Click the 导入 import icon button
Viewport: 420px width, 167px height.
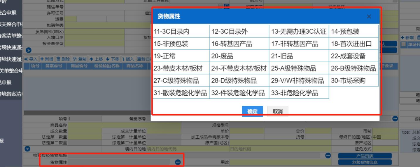pos(30,59)
